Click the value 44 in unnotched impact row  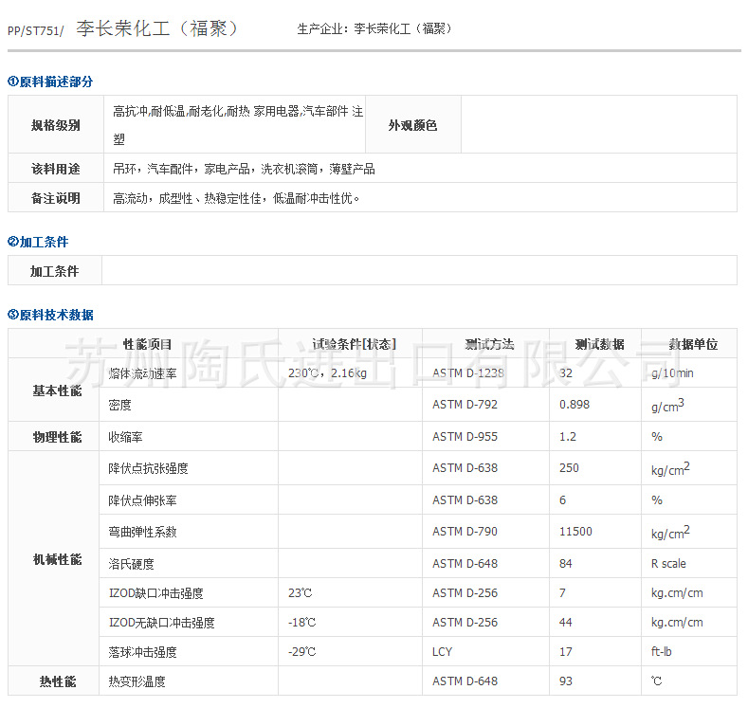click(x=566, y=623)
